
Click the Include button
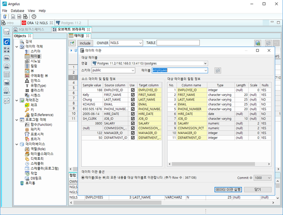pyautogui.click(x=85, y=43)
